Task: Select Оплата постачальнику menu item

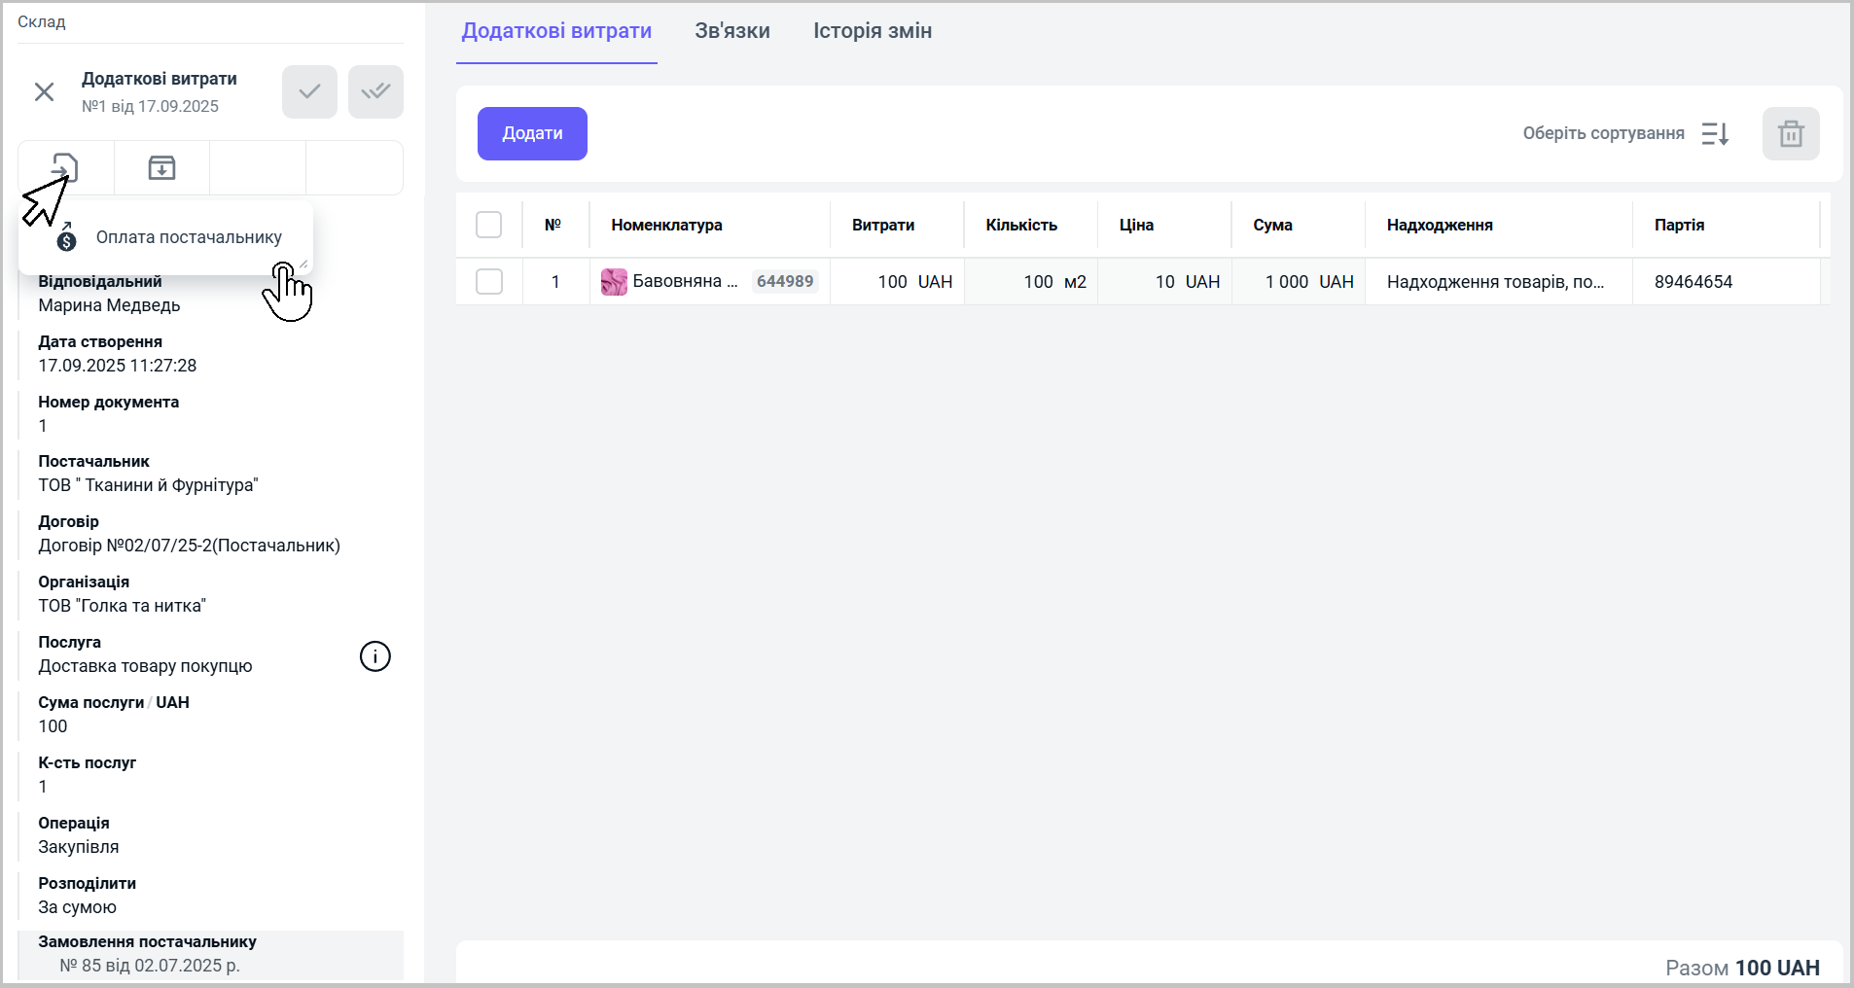Action: [x=188, y=238]
